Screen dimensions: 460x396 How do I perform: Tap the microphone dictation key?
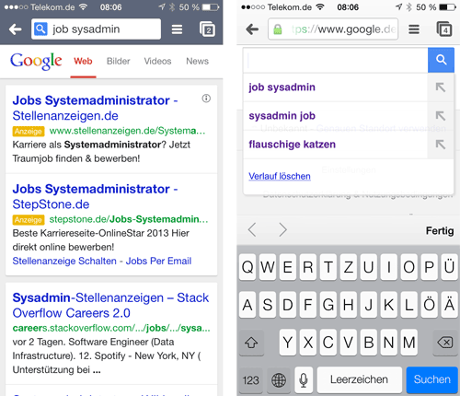(x=304, y=380)
